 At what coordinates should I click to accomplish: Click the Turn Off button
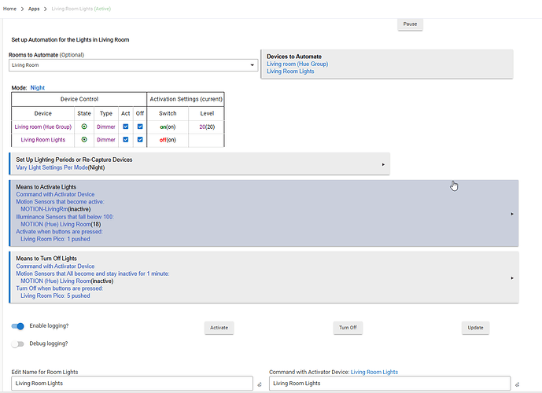[x=348, y=328]
